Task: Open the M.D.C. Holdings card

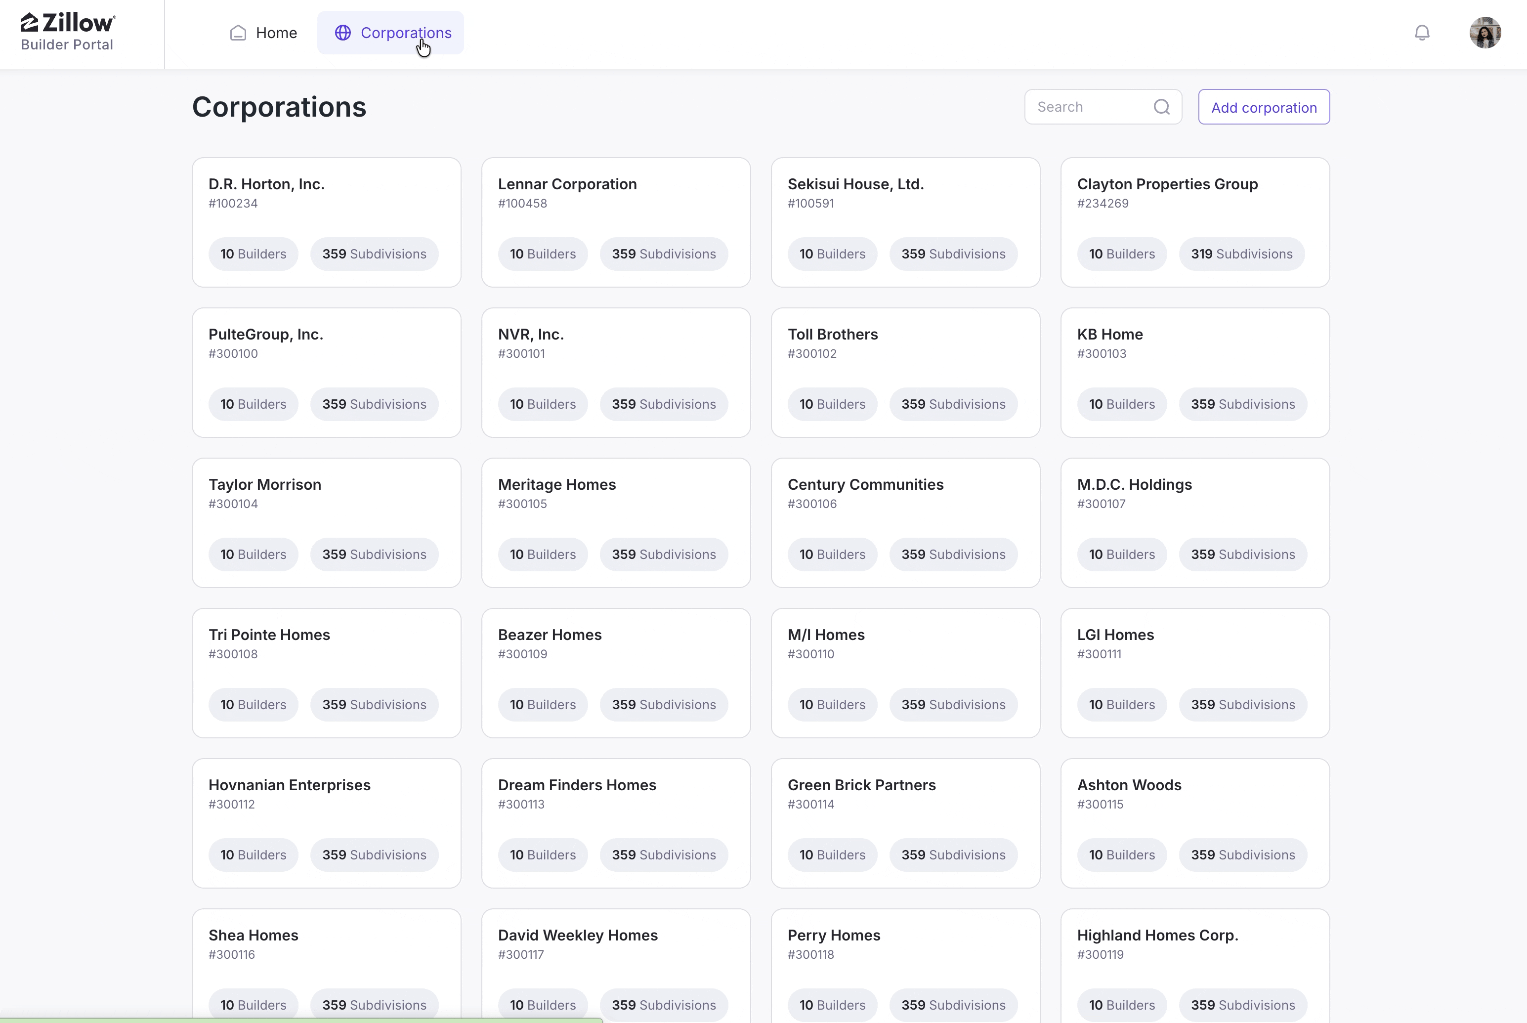Action: pos(1195,522)
